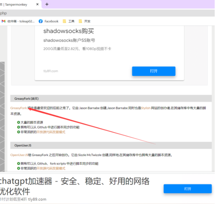Click the shadowsocks购买 ad title
Viewport: 215px width, 204px height.
coord(69,31)
